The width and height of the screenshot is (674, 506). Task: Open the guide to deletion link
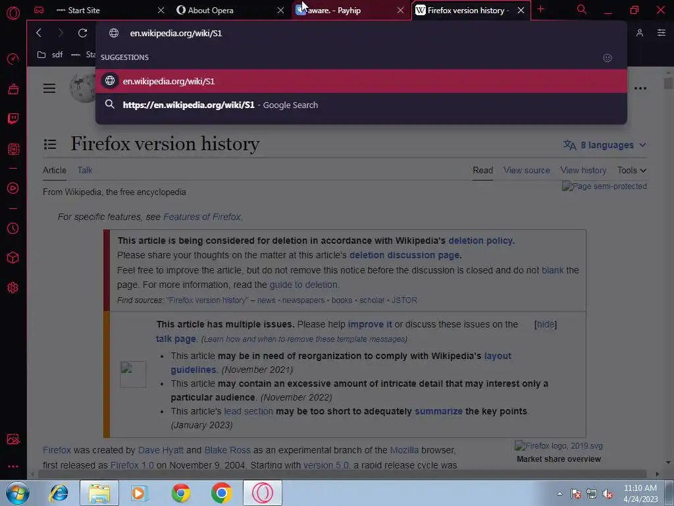click(303, 285)
